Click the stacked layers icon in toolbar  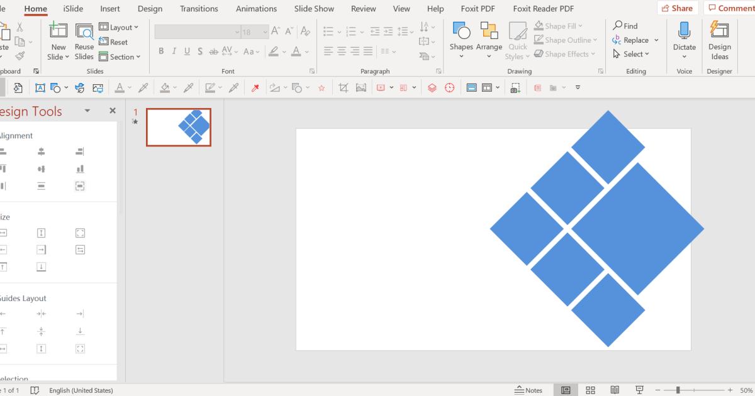coord(432,88)
